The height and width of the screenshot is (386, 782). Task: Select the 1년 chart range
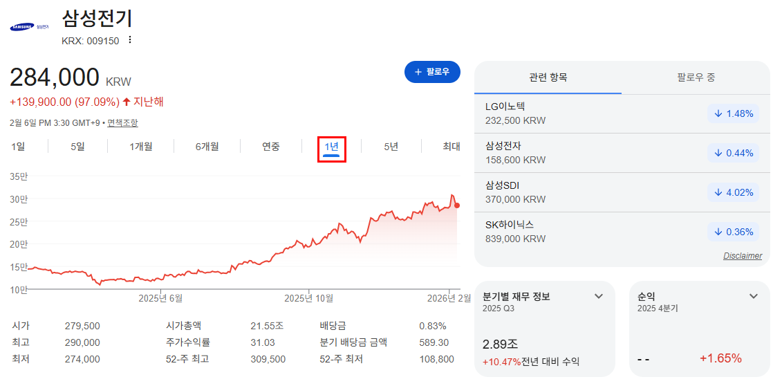(332, 147)
